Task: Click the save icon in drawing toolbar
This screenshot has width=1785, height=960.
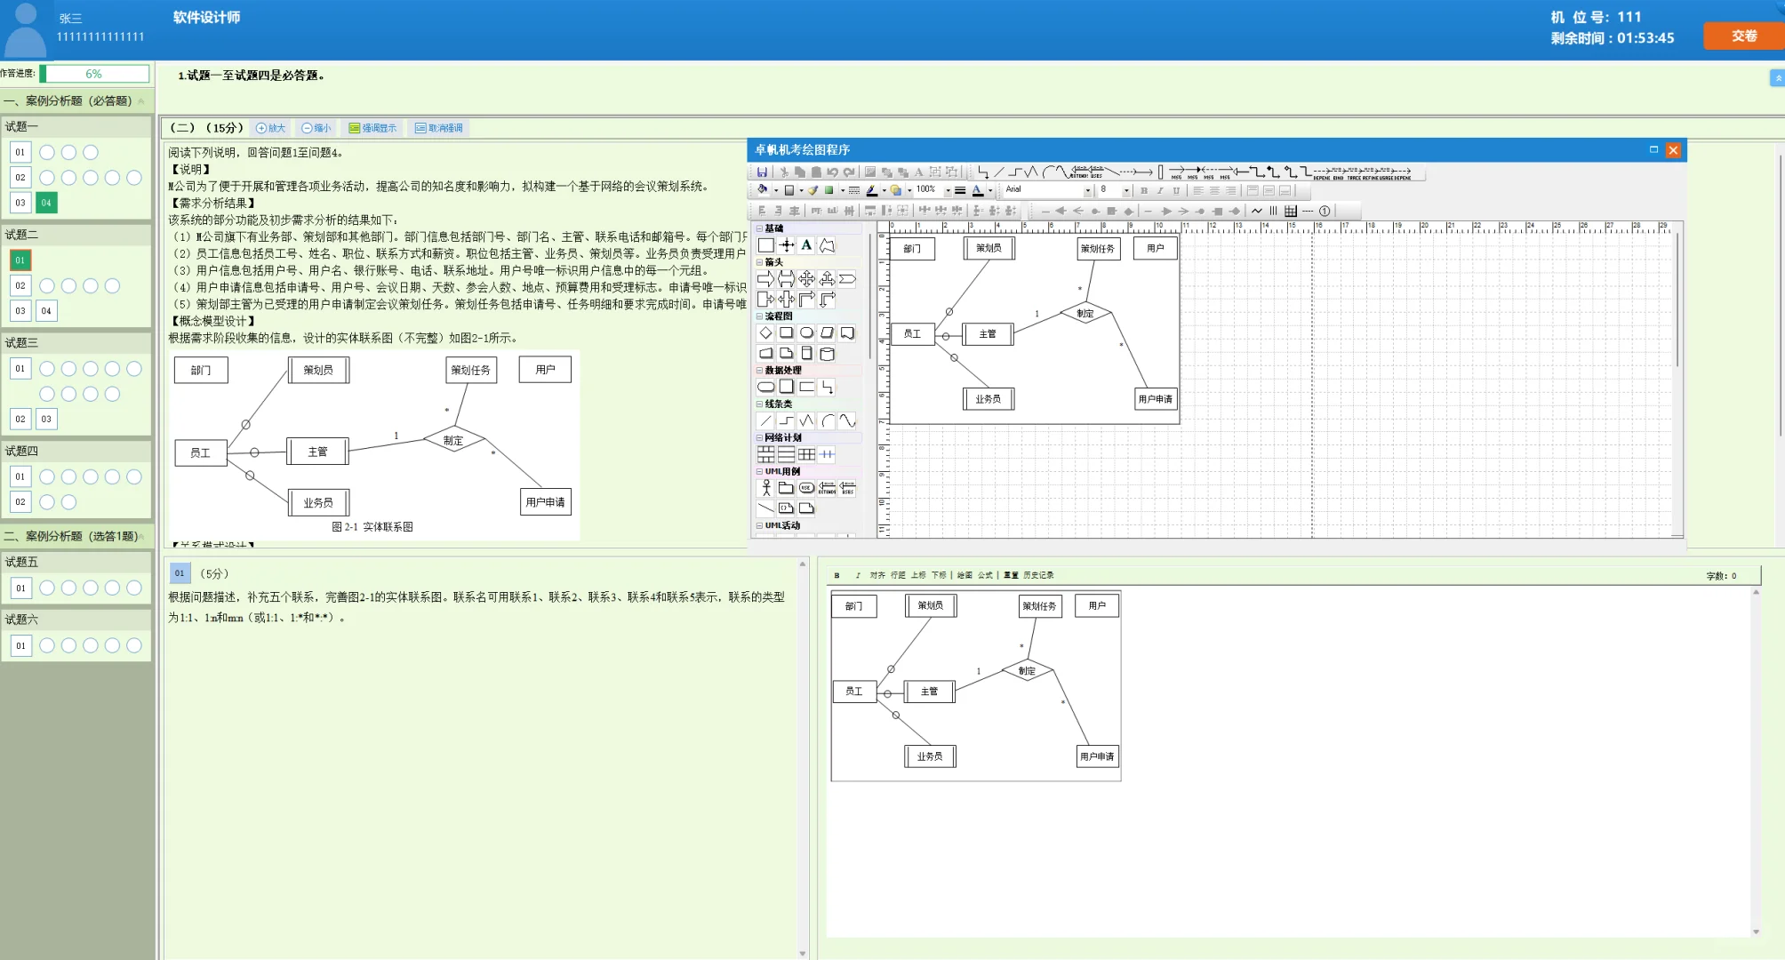Action: (762, 172)
